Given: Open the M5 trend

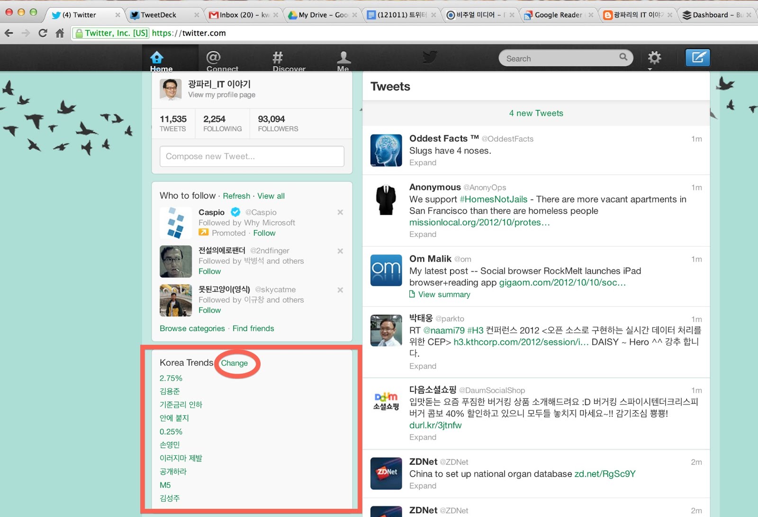Looking at the screenshot, I should pyautogui.click(x=165, y=485).
